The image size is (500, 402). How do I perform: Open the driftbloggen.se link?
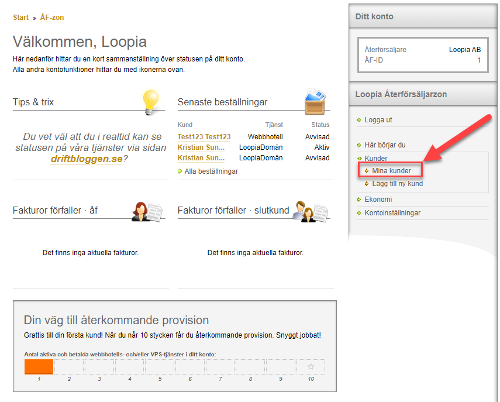[x=87, y=159]
